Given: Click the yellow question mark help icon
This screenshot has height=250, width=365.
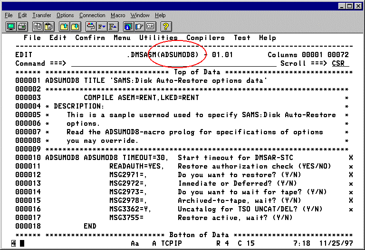Looking at the screenshot, I should 166,26.
